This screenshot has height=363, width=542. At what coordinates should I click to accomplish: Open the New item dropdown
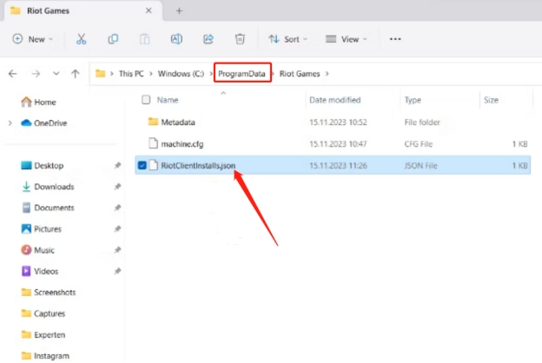(x=33, y=39)
